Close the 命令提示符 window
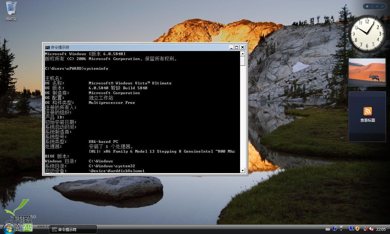Image resolution: width=390 pixels, height=234 pixels. pyautogui.click(x=243, y=47)
